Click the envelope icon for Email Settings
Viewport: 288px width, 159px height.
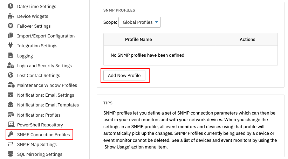pos(11,95)
